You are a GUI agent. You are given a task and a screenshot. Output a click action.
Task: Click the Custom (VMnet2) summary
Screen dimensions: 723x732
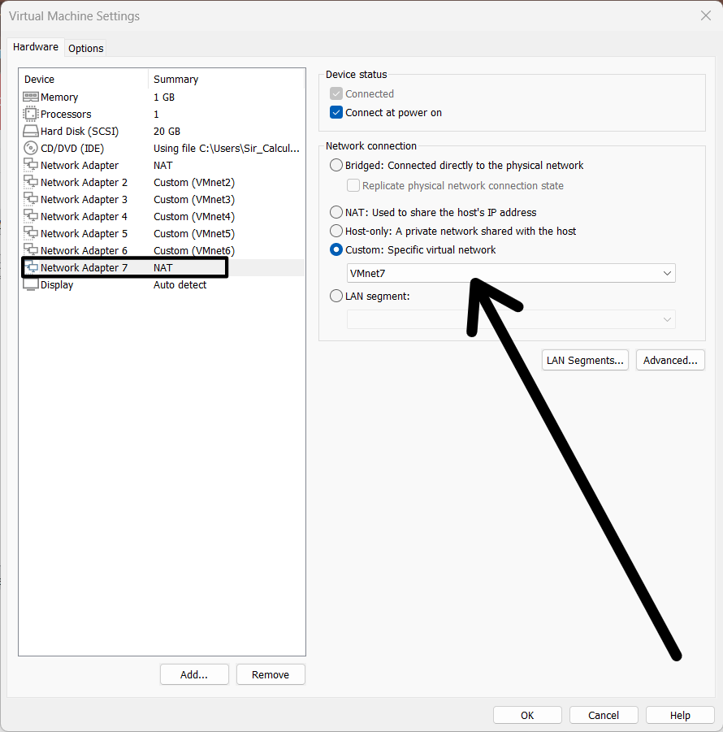pyautogui.click(x=194, y=183)
